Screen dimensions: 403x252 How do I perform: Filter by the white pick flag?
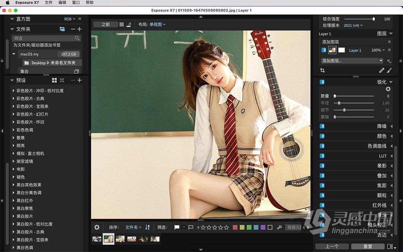pyautogui.click(x=177, y=227)
